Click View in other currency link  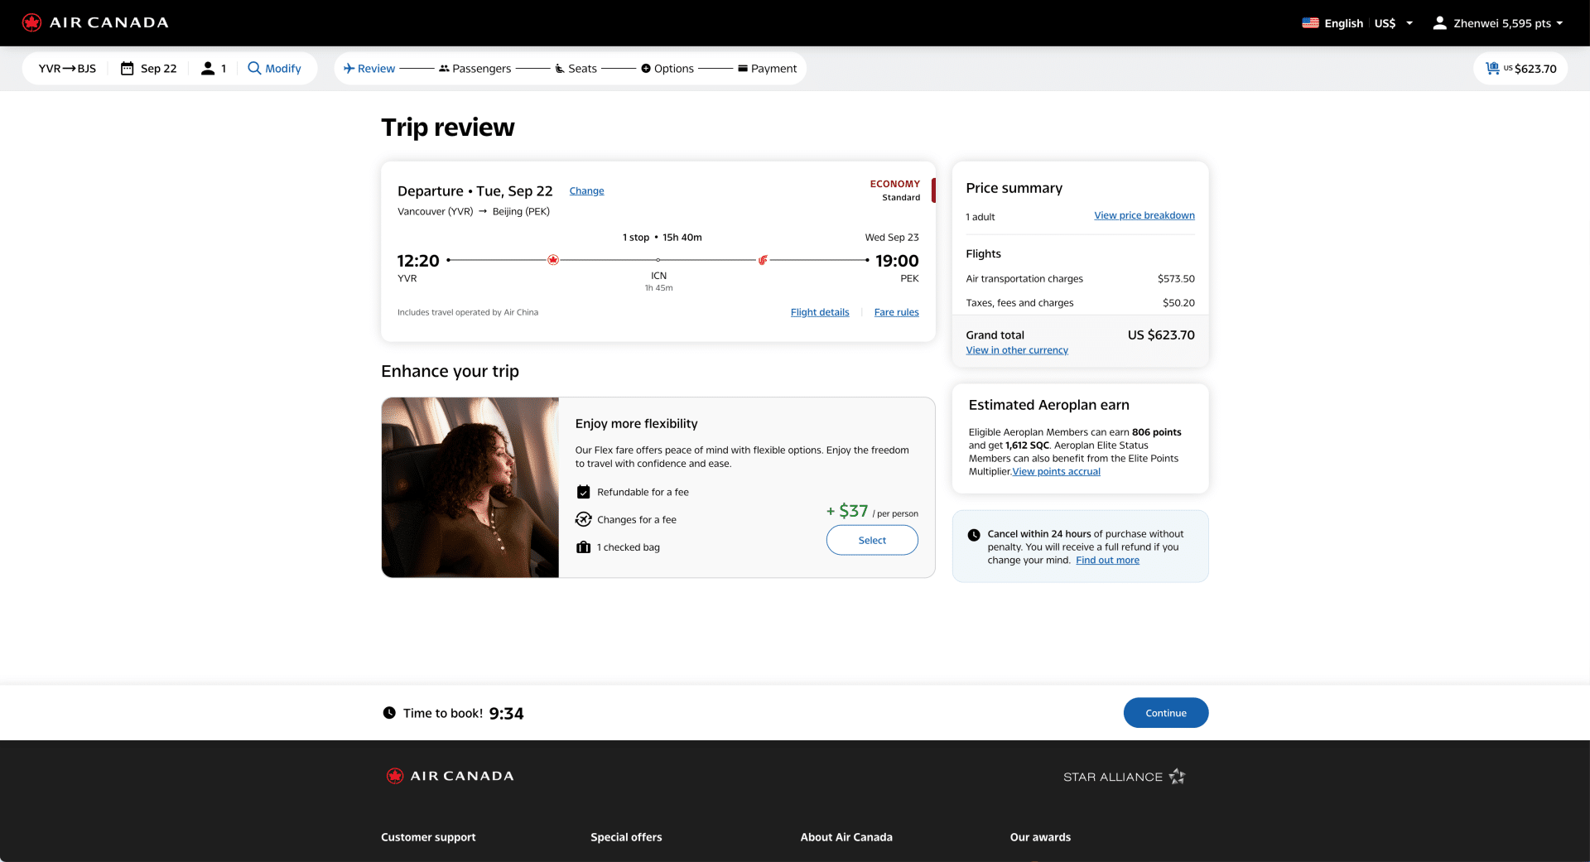tap(1017, 350)
